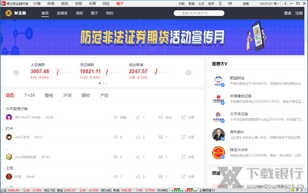
Task: Select the 7×24 news tab
Action: point(29,95)
